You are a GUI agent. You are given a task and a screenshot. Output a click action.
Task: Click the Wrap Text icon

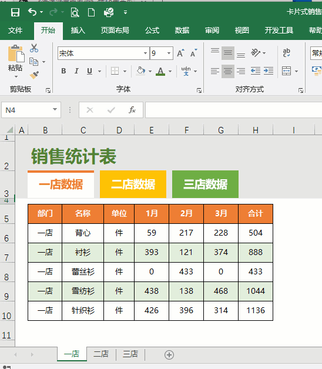pos(287,53)
